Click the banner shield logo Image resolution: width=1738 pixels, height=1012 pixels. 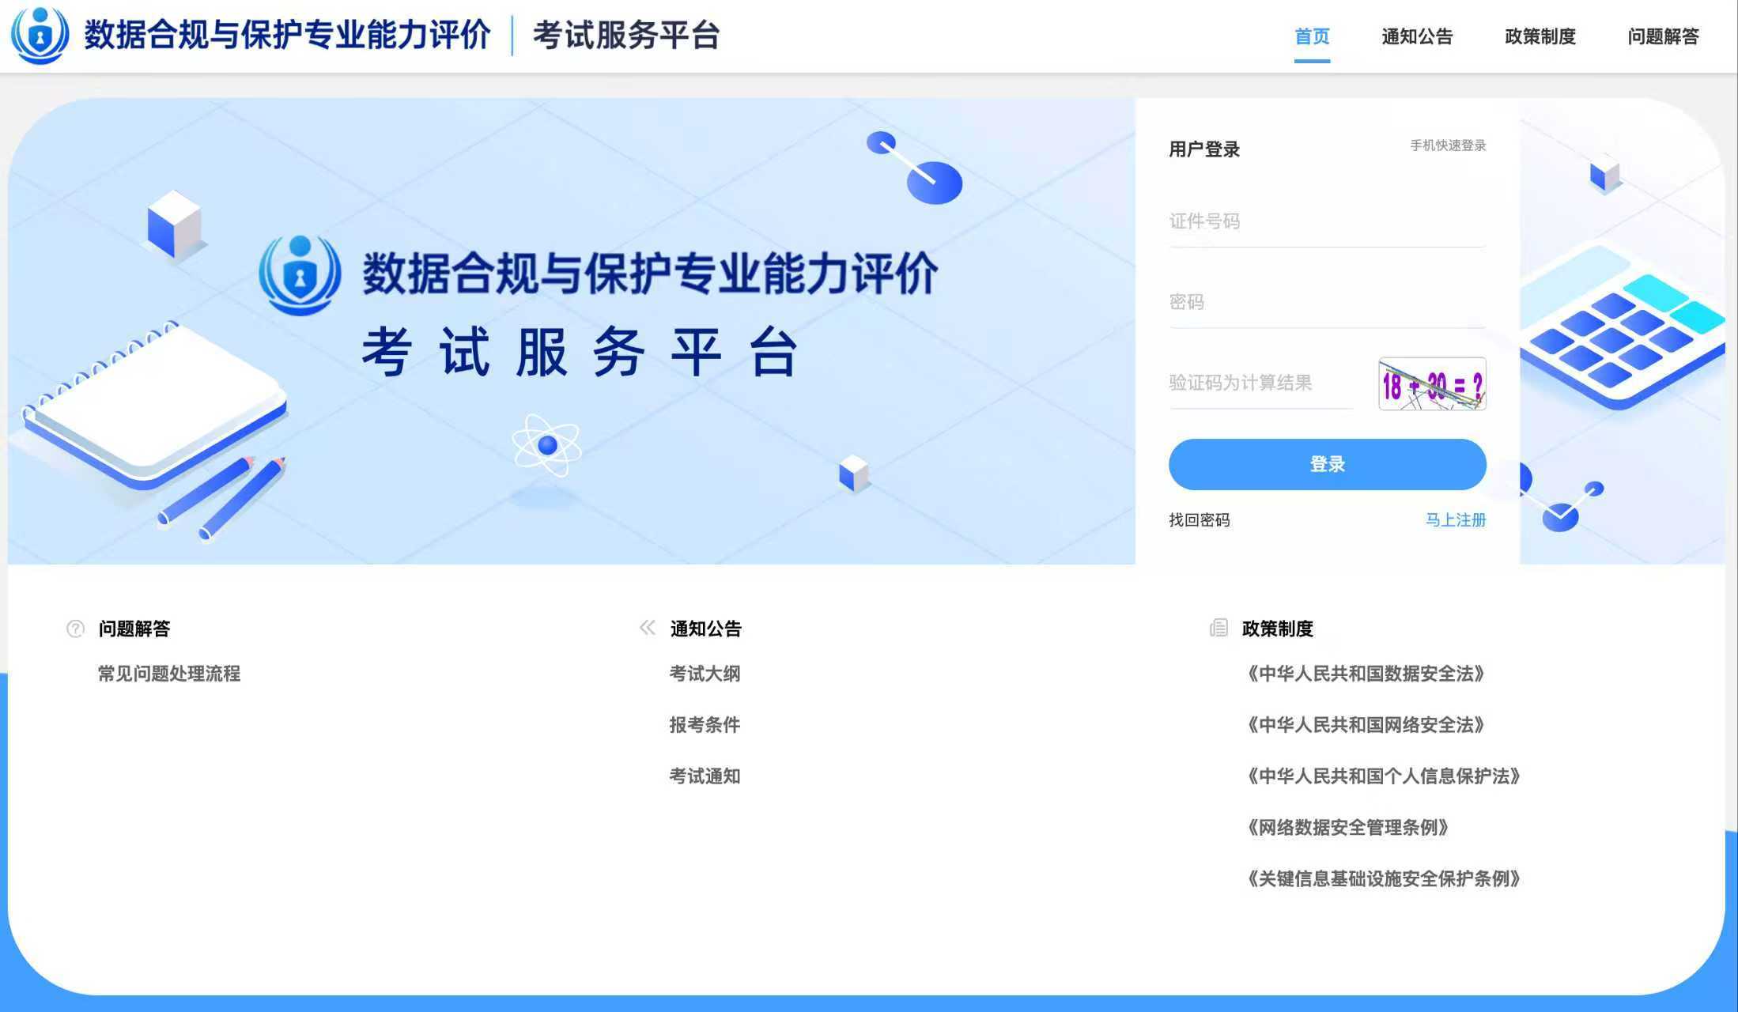tap(300, 275)
